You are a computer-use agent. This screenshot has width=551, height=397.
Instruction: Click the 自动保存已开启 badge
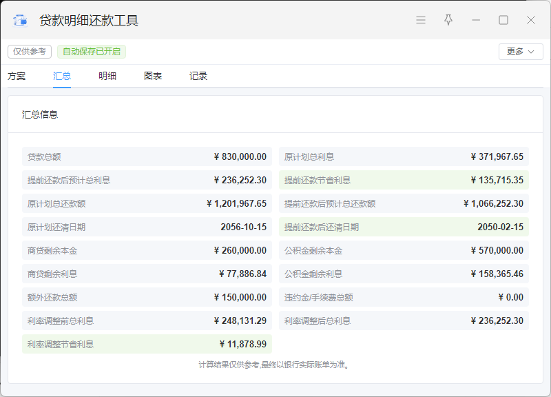(92, 52)
